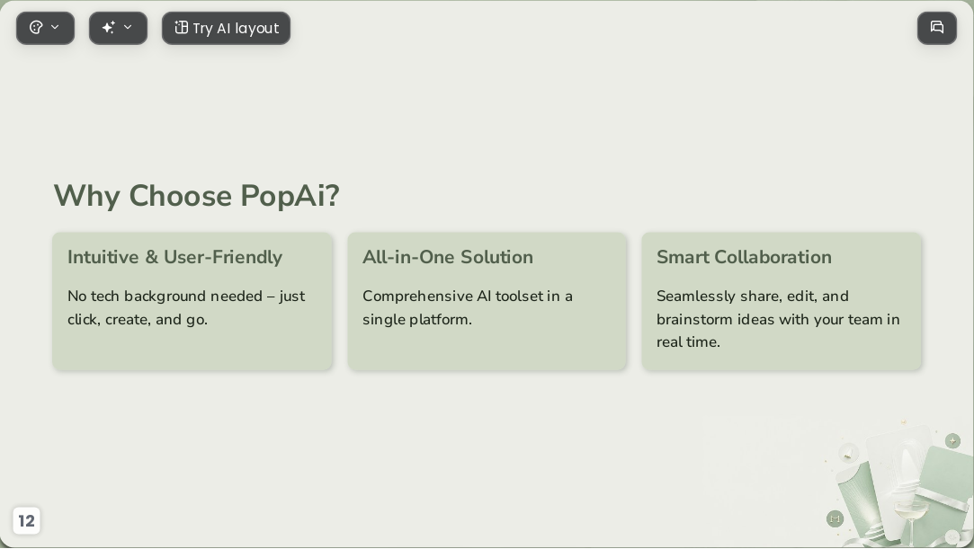Click the 'No tech background needed' paragraph

[x=186, y=307]
